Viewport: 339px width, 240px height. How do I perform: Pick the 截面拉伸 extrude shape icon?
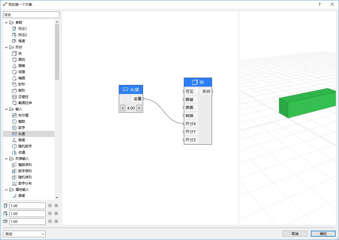click(14, 103)
